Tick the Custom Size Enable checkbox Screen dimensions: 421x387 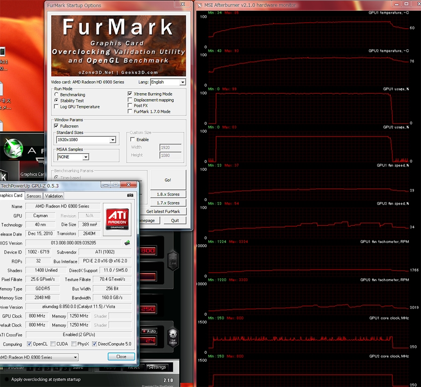132,139
